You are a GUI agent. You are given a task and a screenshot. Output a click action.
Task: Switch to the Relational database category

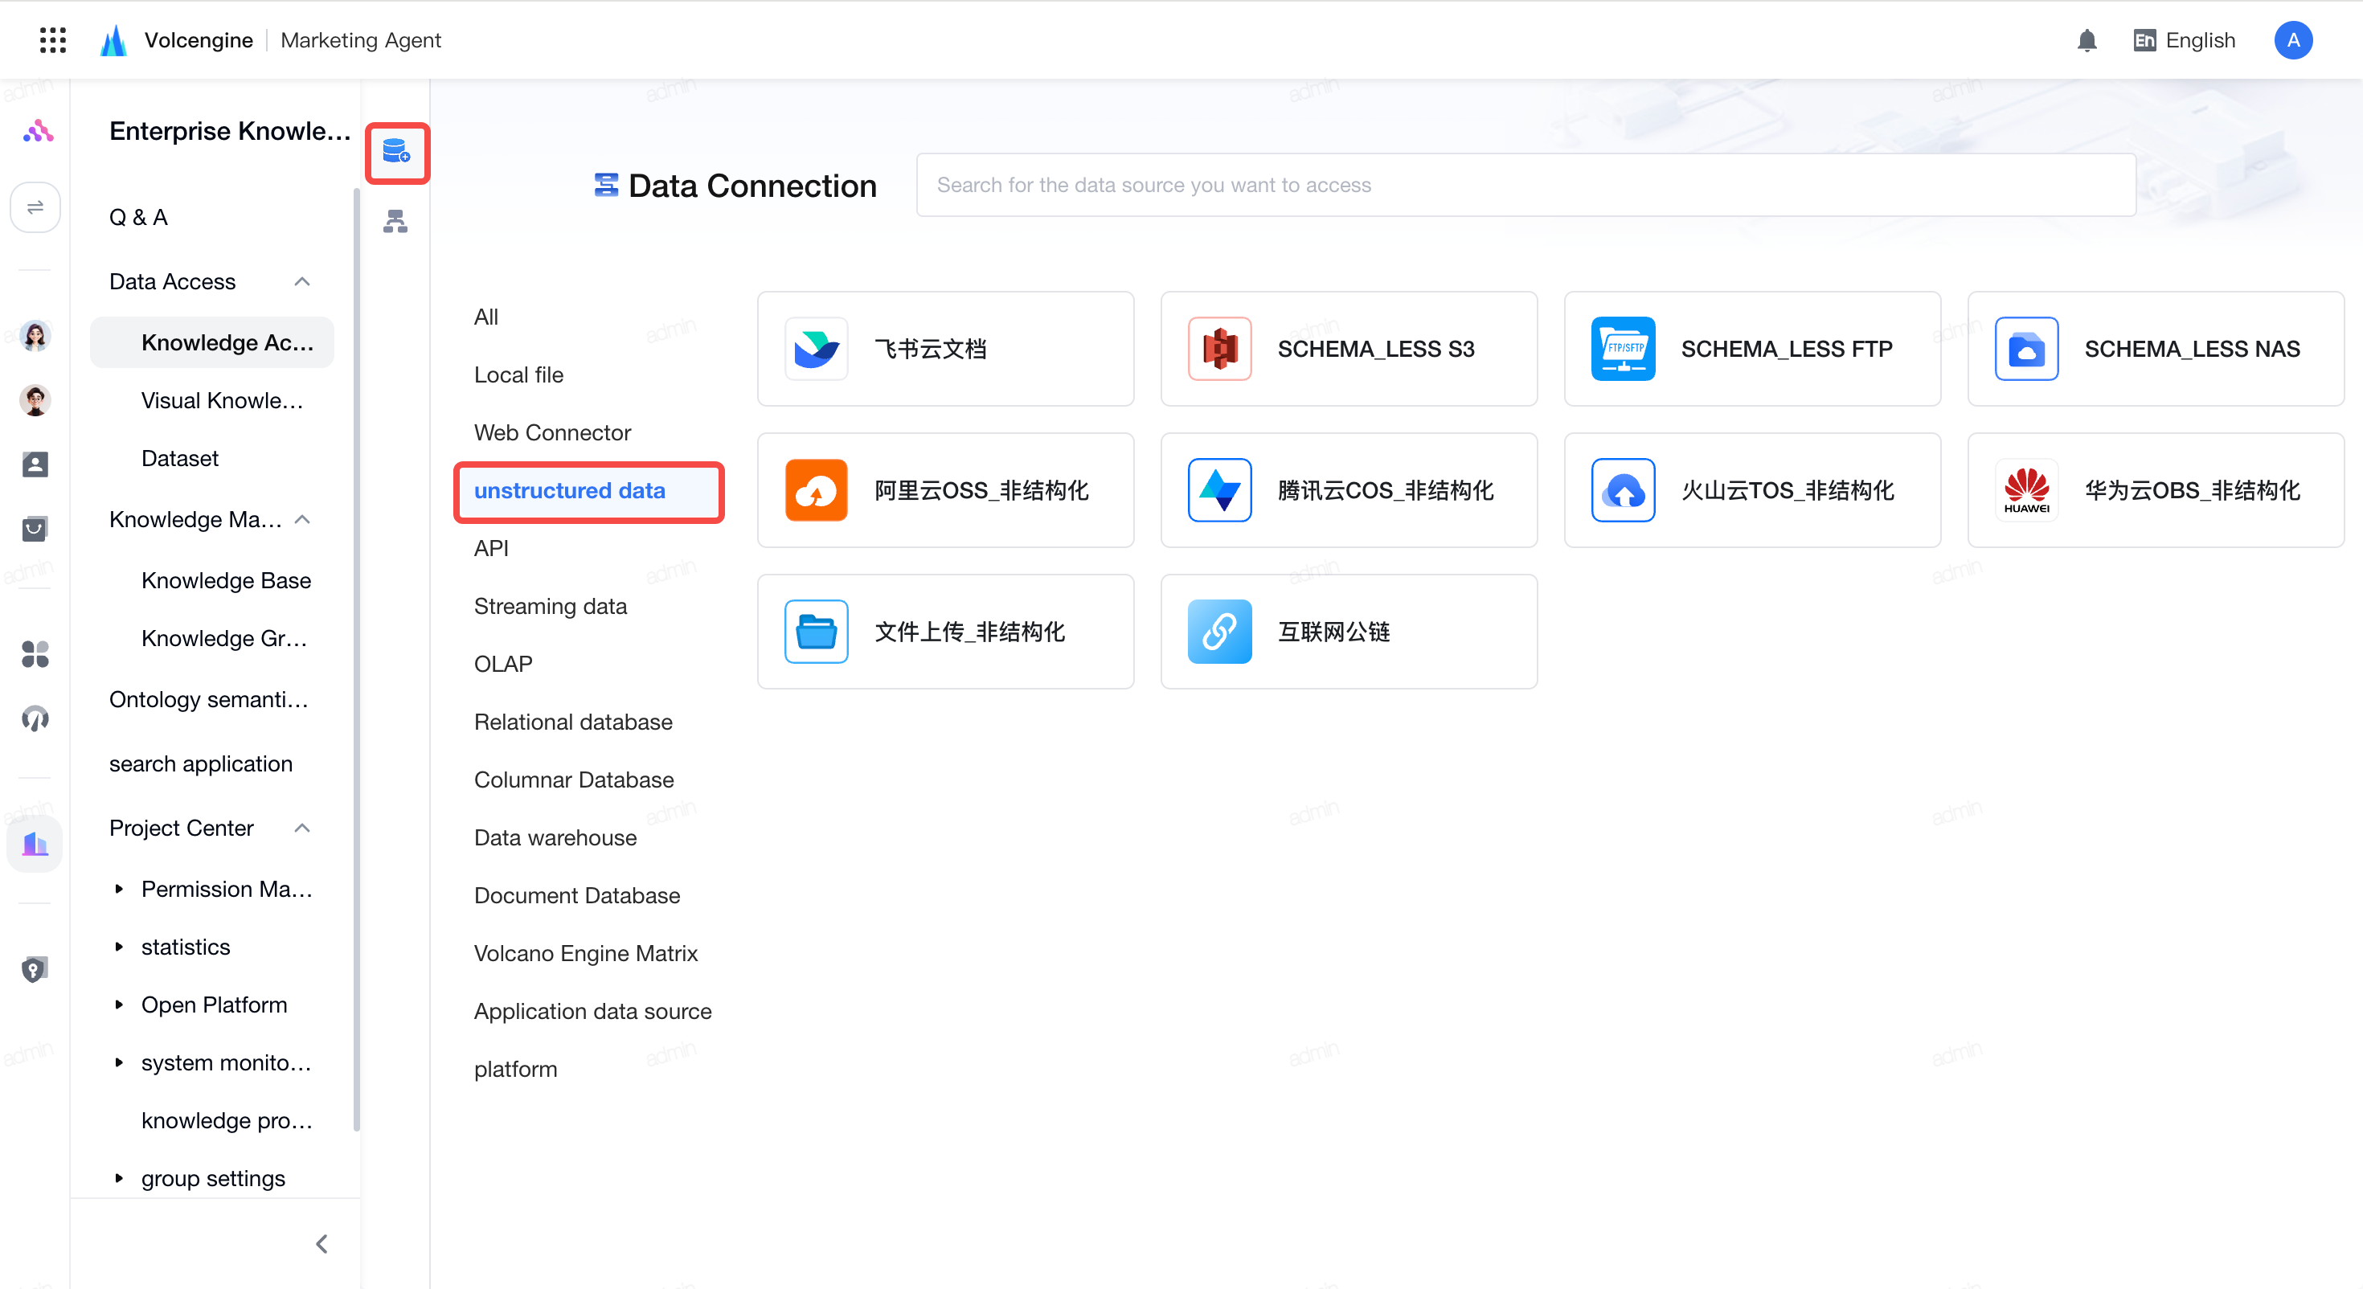[x=573, y=722]
